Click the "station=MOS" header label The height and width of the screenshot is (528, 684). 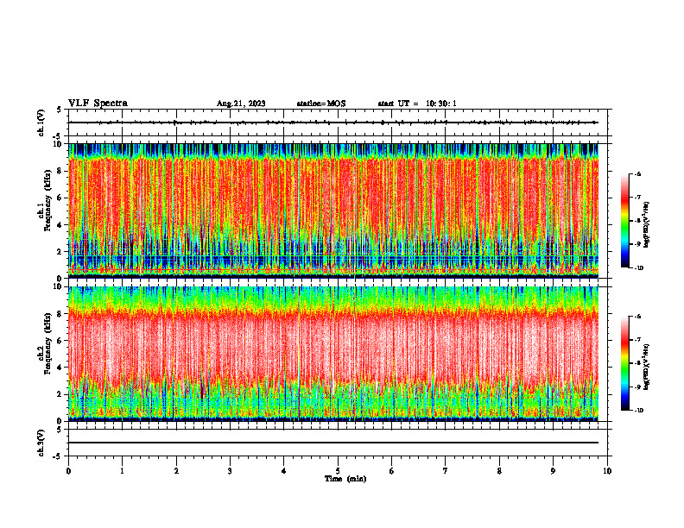click(x=321, y=104)
